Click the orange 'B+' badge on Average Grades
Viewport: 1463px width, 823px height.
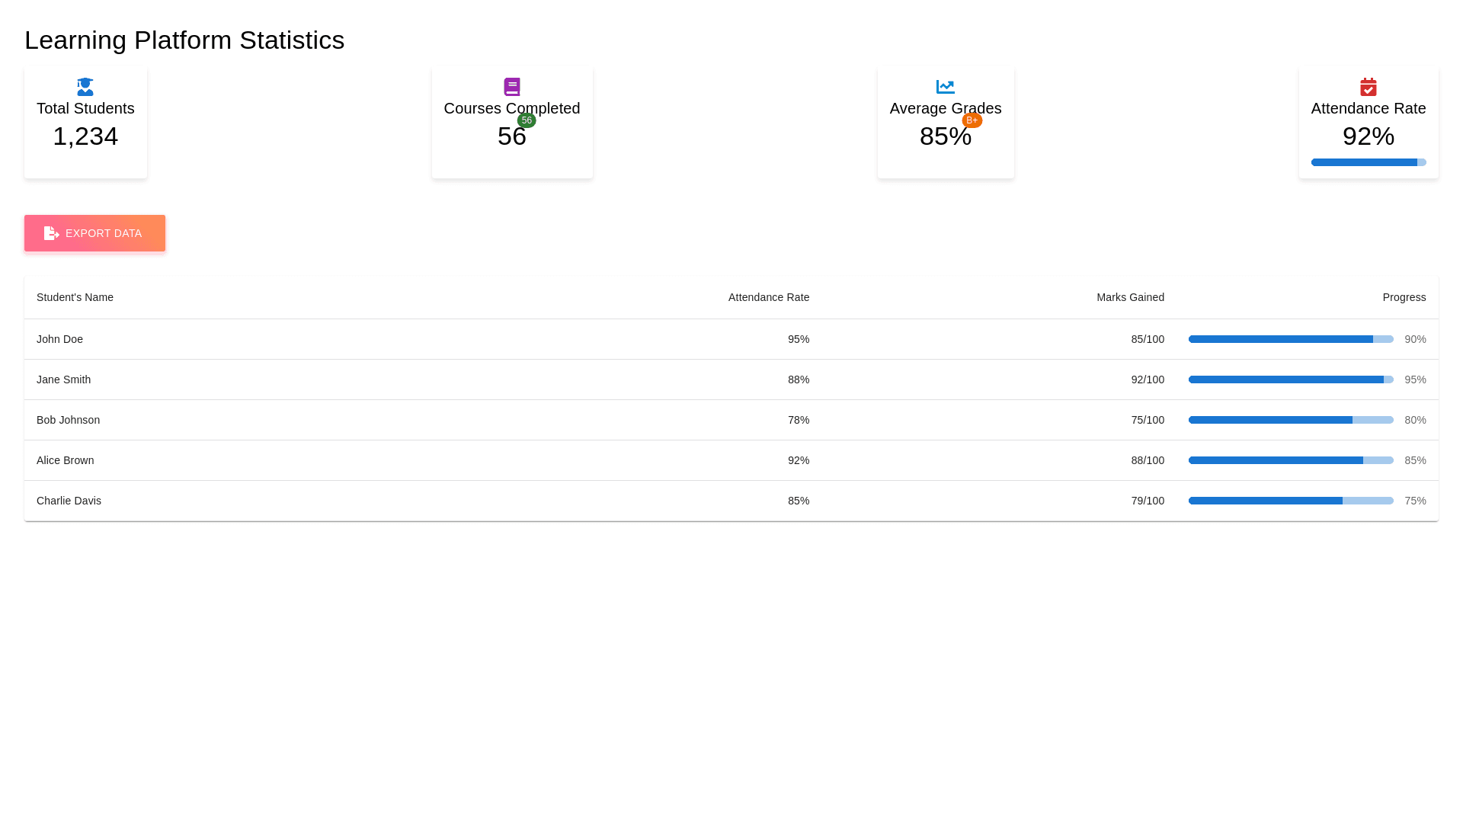point(972,120)
